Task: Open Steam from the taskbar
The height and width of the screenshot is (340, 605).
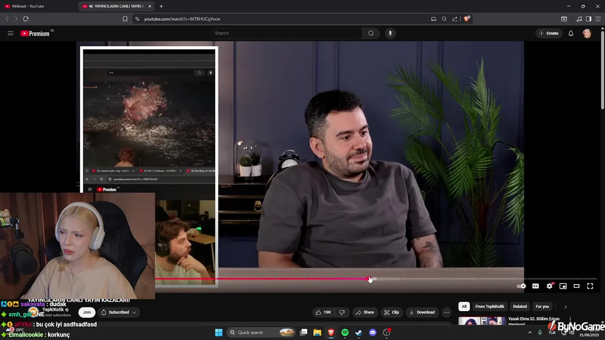Action: pos(359,332)
